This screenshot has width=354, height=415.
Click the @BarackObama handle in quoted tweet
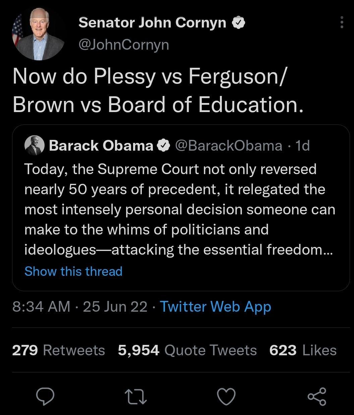(x=228, y=145)
